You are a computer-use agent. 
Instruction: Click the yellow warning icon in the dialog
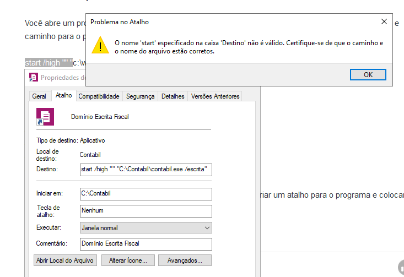100,45
